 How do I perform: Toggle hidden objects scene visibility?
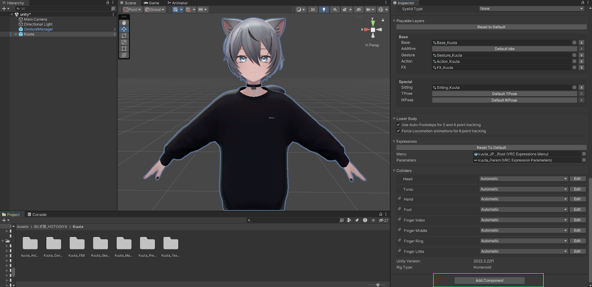(x=358, y=10)
